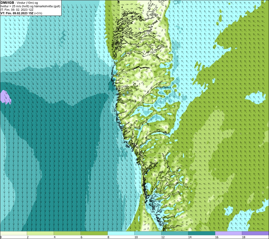269x239 pixels.
Task: Click the scale label '2'
Action: coord(28,237)
